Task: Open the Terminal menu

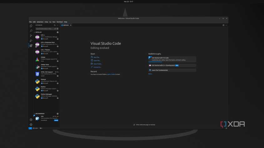Action: click(x=60, y=22)
